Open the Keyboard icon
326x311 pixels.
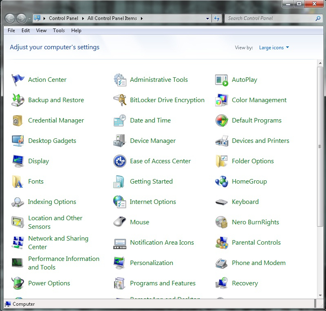click(222, 202)
